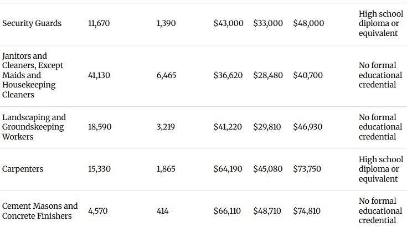Select the $28,480 wage in Janitors row

click(x=268, y=75)
